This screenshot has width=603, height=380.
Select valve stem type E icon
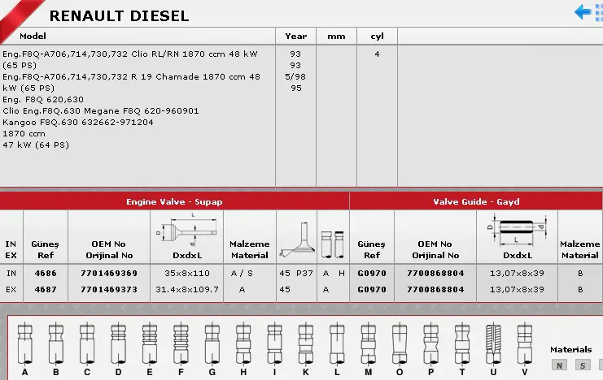point(149,345)
